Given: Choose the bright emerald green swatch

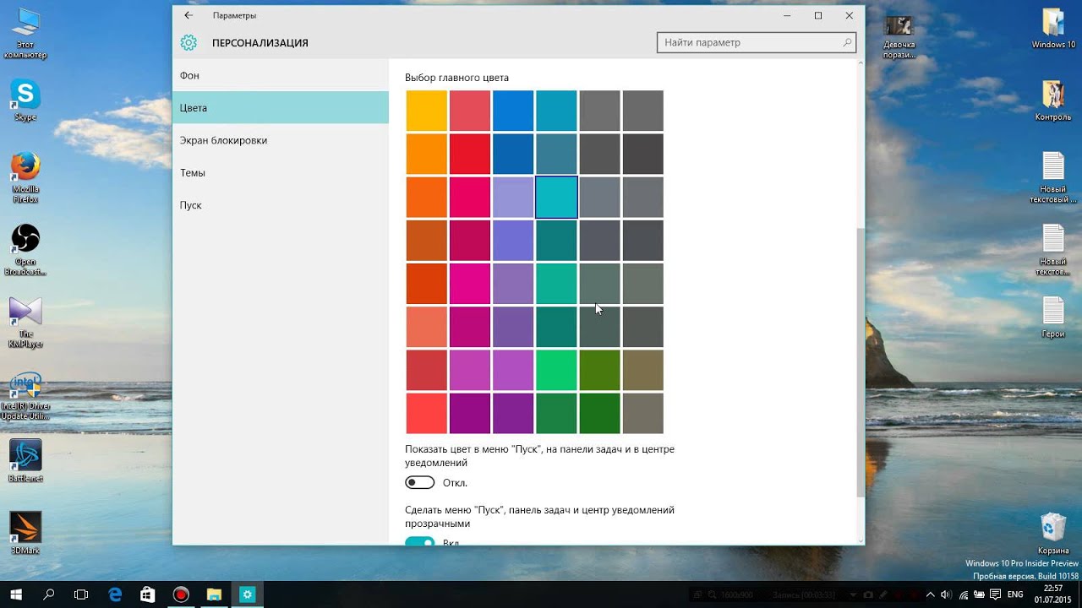Looking at the screenshot, I should [x=556, y=370].
